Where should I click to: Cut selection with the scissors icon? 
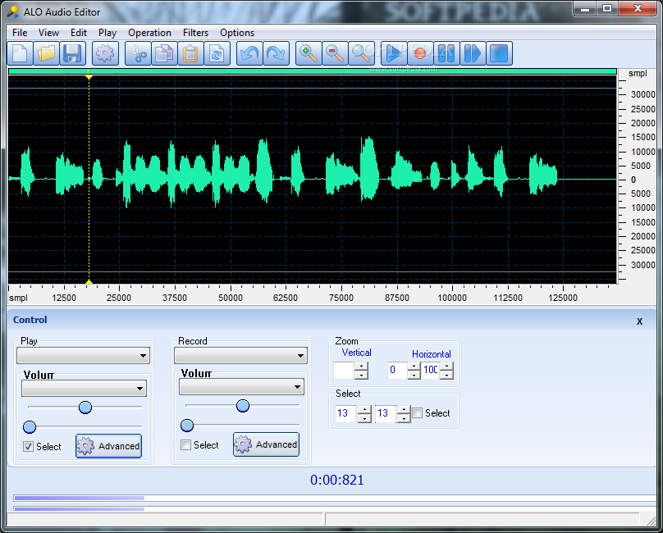click(x=138, y=53)
